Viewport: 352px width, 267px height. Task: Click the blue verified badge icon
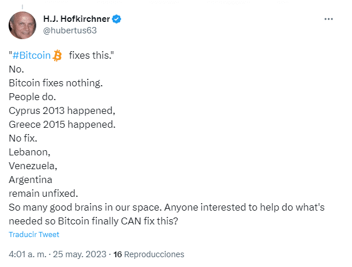tap(117, 19)
